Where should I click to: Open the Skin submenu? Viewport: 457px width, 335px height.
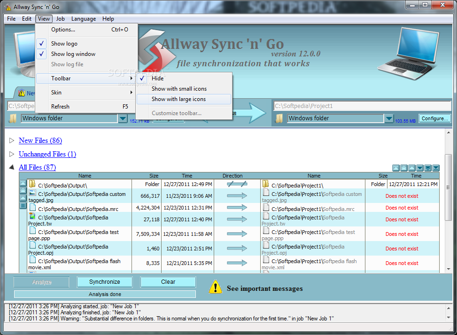(86, 93)
